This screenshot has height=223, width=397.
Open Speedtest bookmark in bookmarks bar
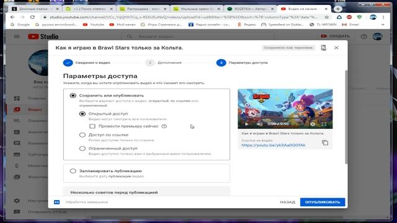pos(283,25)
